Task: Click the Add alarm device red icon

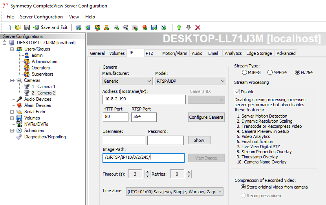Action: point(145,27)
